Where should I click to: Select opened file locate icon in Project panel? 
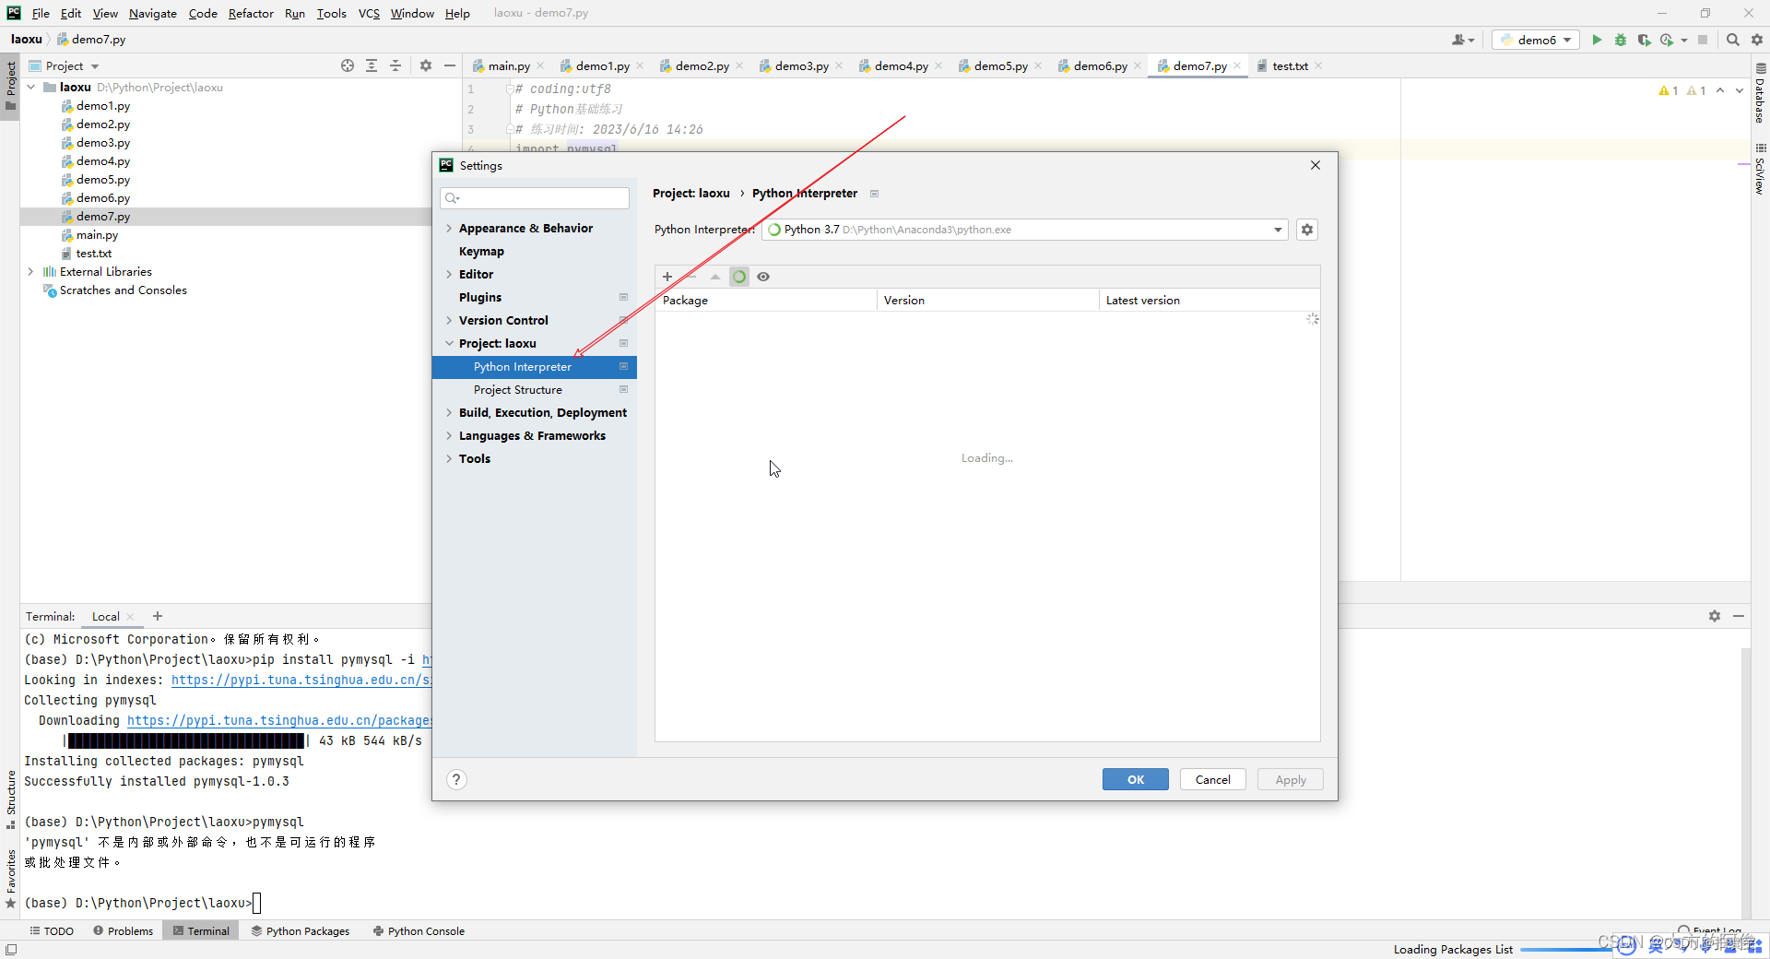pyautogui.click(x=348, y=65)
